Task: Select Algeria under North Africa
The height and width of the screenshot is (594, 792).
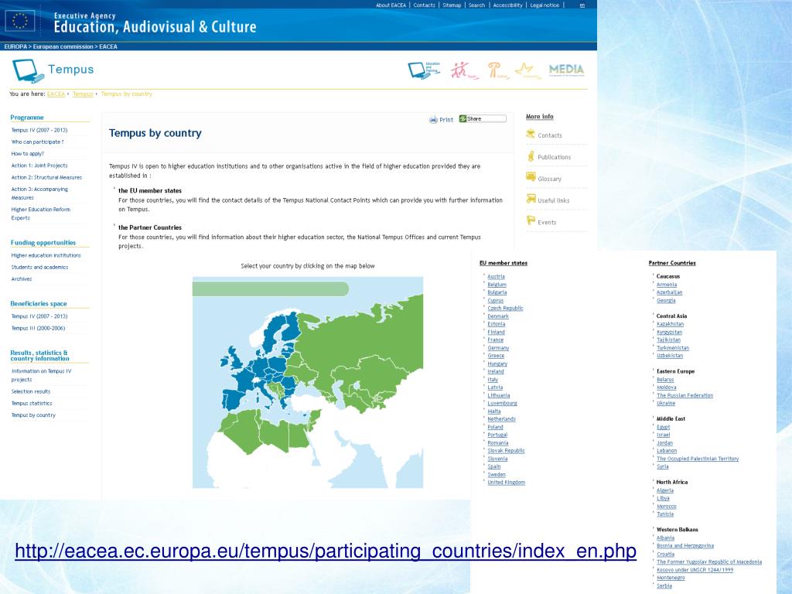Action: pos(665,490)
